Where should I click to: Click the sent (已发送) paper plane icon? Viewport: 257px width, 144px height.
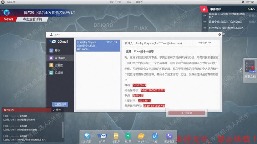point(51,65)
